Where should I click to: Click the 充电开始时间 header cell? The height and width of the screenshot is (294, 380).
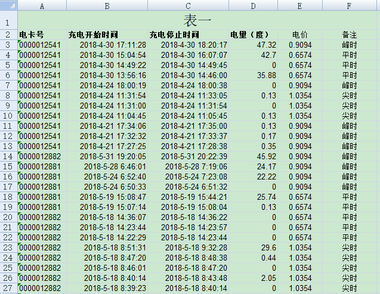[107, 35]
